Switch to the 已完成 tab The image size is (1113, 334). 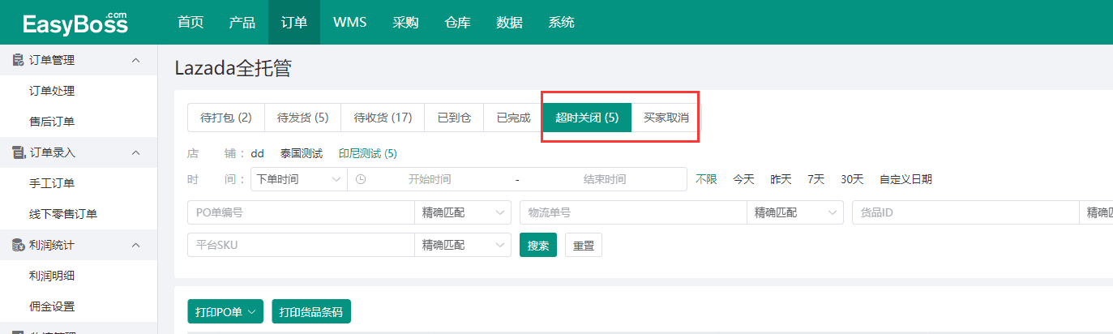tap(513, 118)
